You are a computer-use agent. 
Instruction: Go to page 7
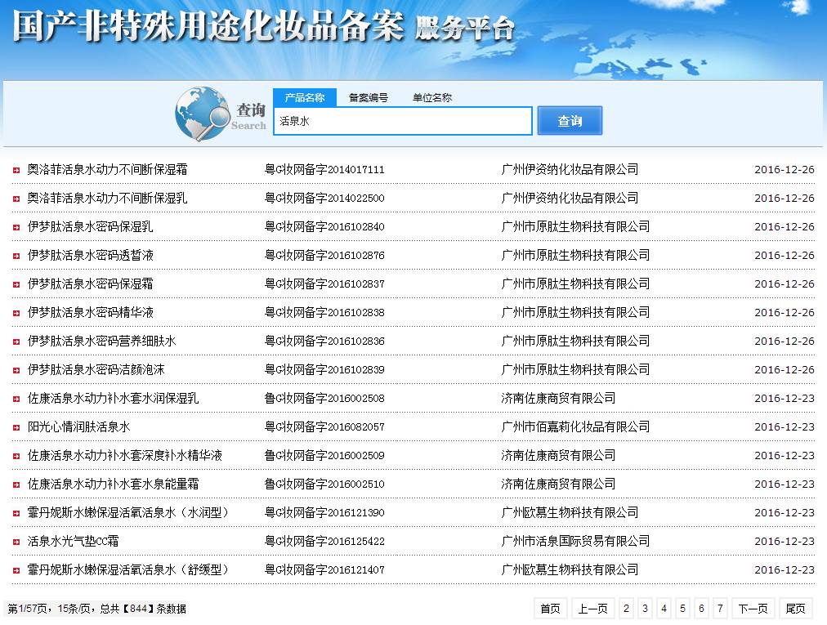click(x=720, y=609)
